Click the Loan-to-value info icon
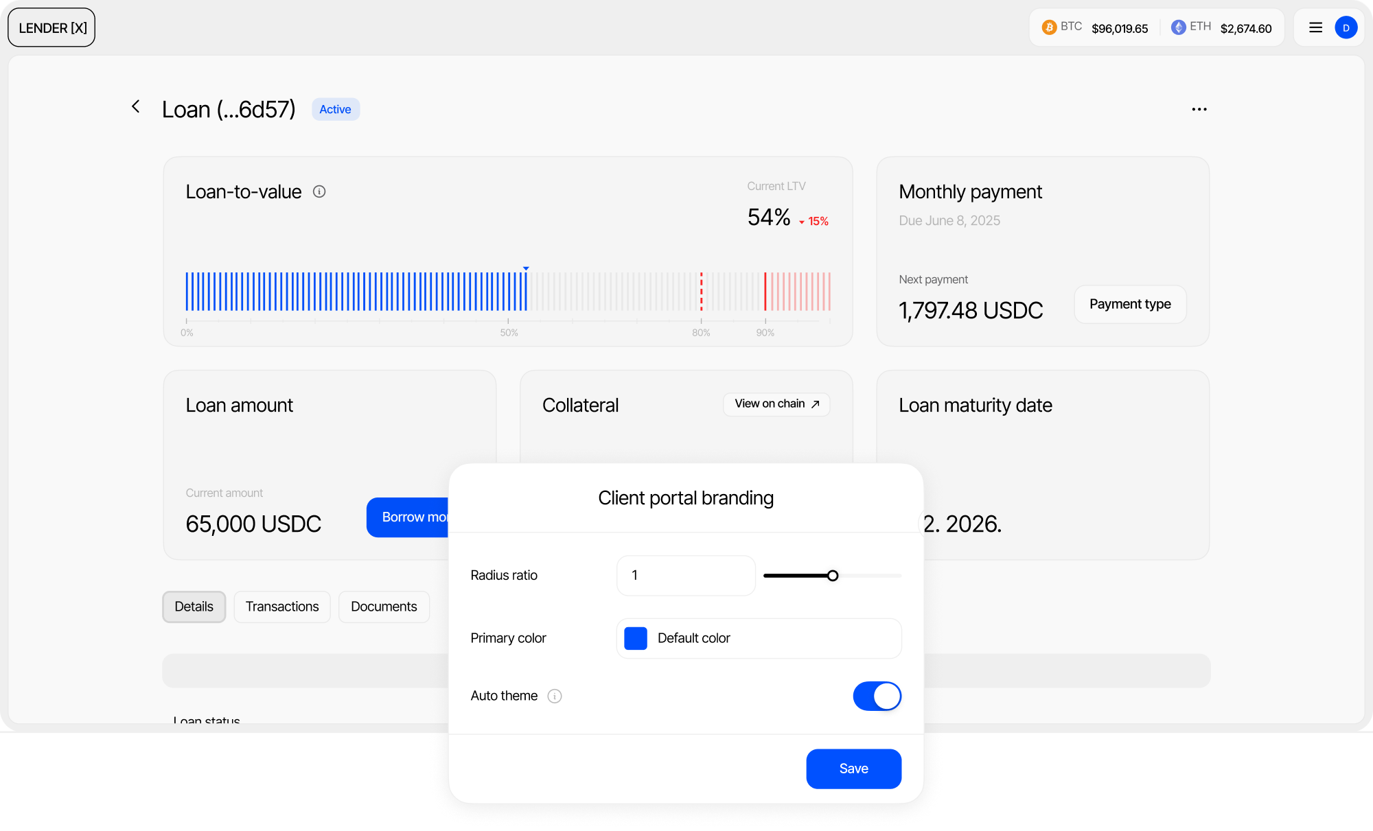 point(319,191)
